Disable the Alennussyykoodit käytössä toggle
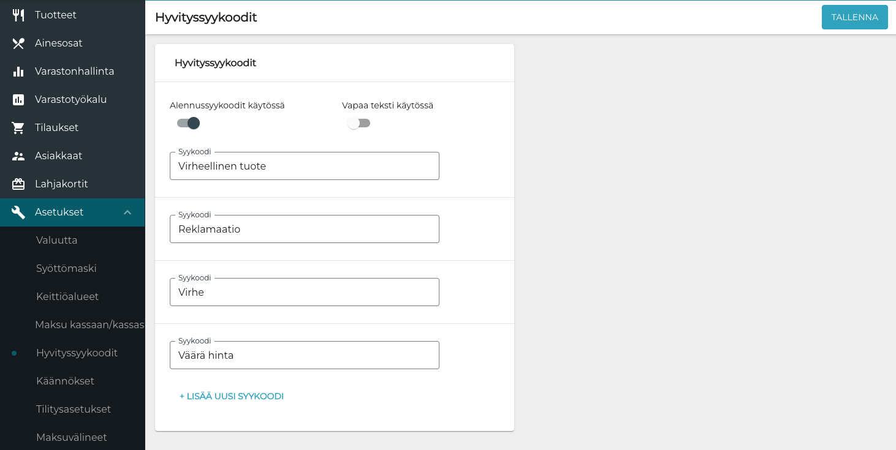Image resolution: width=896 pixels, height=450 pixels. [189, 123]
